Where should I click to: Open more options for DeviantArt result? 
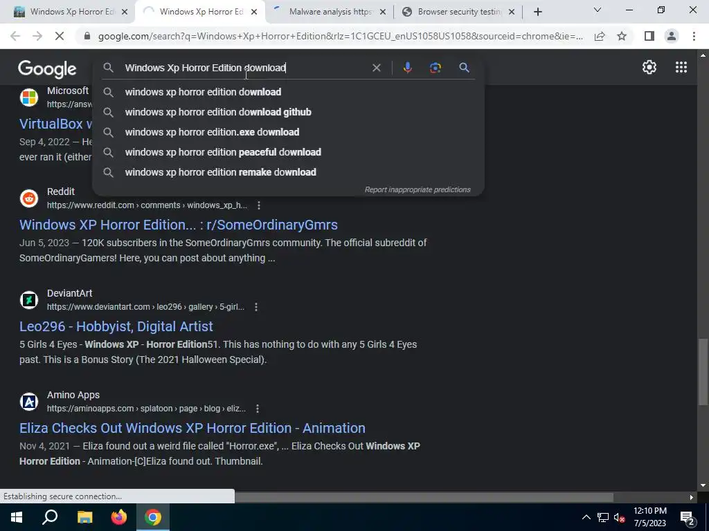click(256, 307)
